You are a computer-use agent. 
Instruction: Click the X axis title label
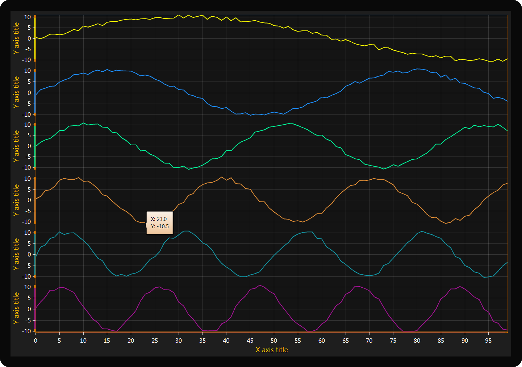272,350
